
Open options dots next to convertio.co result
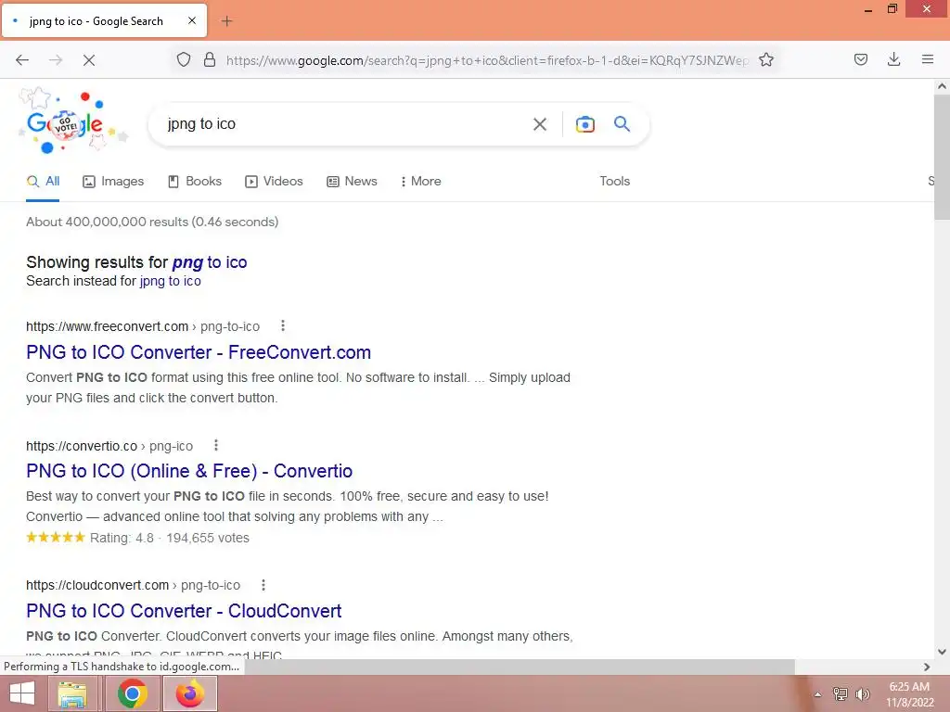pos(215,446)
